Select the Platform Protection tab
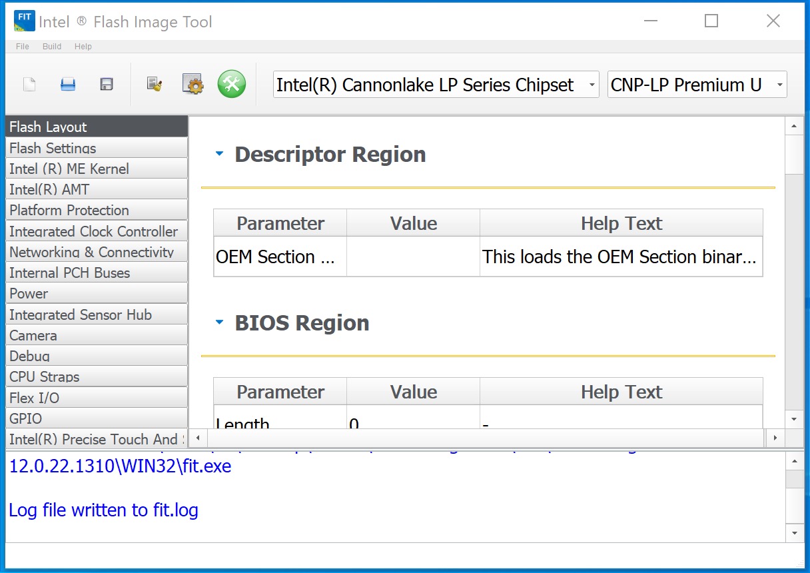This screenshot has width=810, height=573. 97,211
